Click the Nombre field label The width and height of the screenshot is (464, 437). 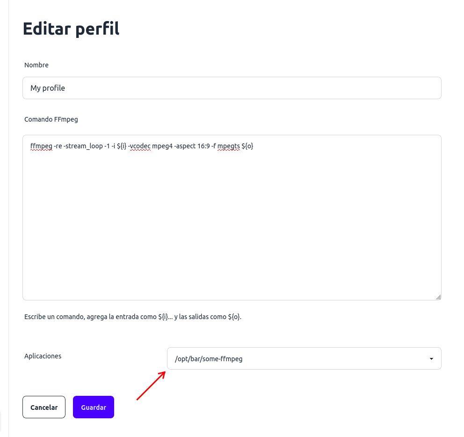(x=36, y=65)
